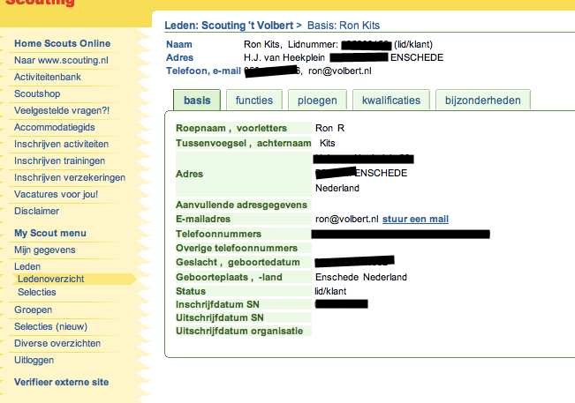Open the Leden menu item
The width and height of the screenshot is (575, 403).
tap(27, 266)
